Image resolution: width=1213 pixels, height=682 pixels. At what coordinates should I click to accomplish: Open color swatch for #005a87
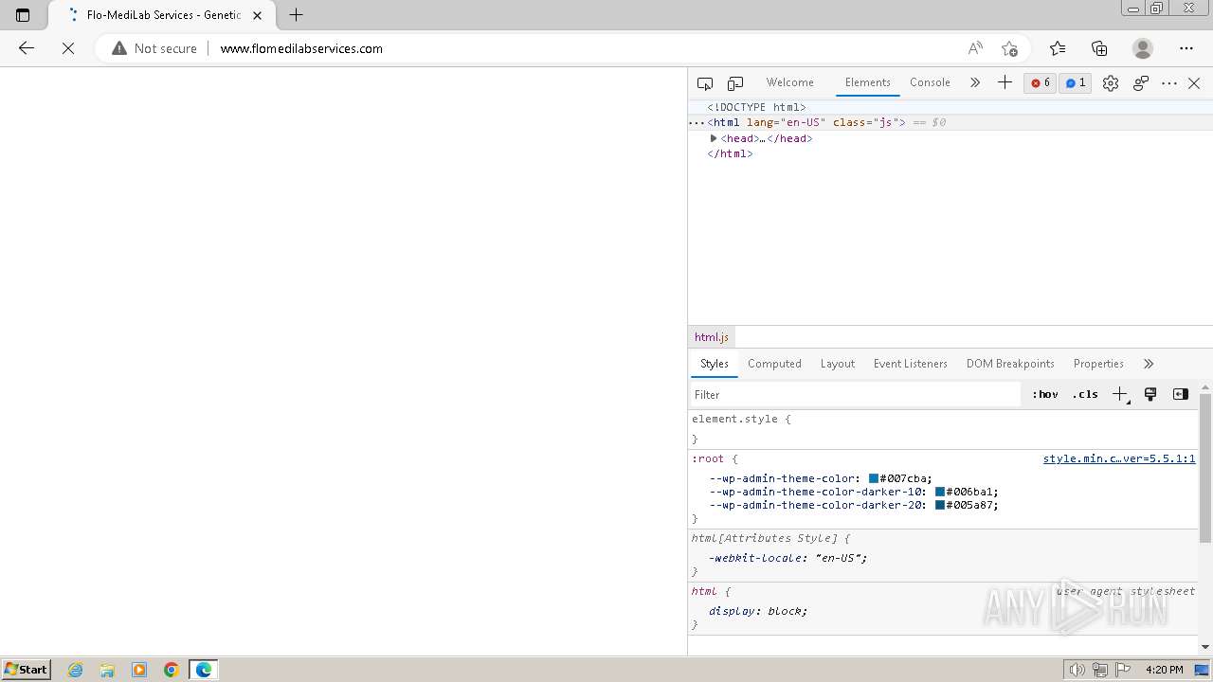coord(940,506)
